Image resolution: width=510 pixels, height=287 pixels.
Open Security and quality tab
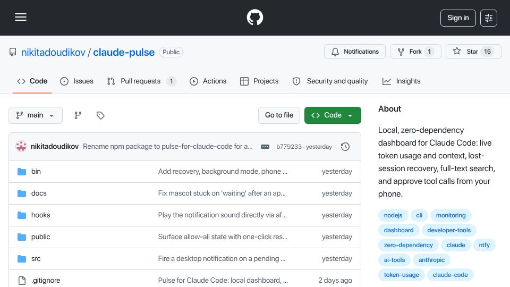[x=330, y=81]
